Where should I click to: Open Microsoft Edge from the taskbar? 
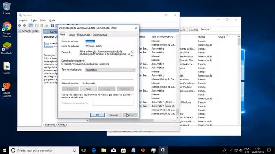pyautogui.click(x=94, y=150)
